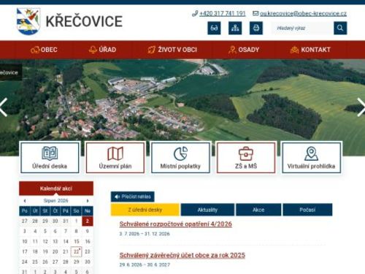The width and height of the screenshot is (365, 274).
Task: Call the +420 317 741 191 link
Action: coord(223,13)
